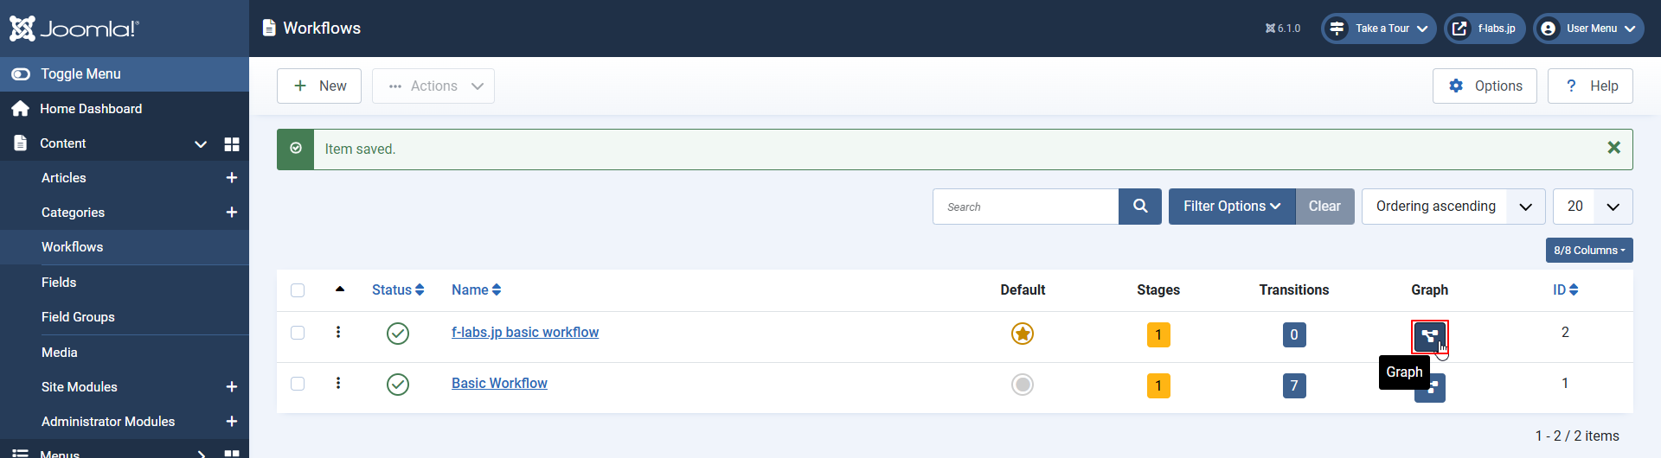Click the New workflow button
This screenshot has height=458, width=1661.
pos(319,86)
